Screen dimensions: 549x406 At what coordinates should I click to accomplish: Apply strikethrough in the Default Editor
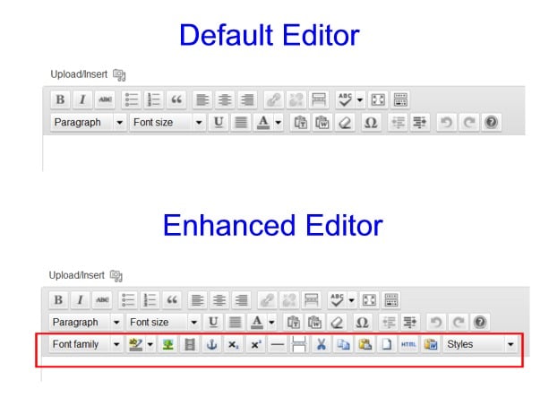(x=105, y=99)
